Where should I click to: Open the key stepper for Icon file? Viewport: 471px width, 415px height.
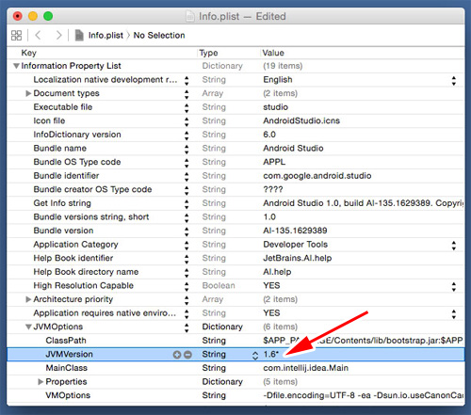click(x=187, y=121)
